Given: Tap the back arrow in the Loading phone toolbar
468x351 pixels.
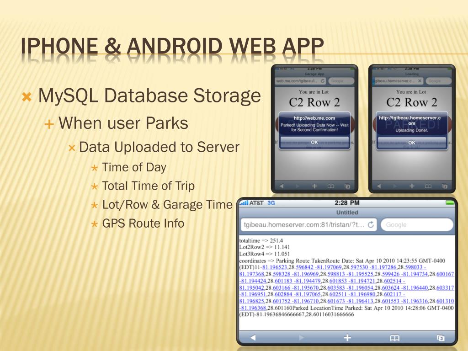Looking at the screenshot, I should pyautogui.click(x=379, y=186).
